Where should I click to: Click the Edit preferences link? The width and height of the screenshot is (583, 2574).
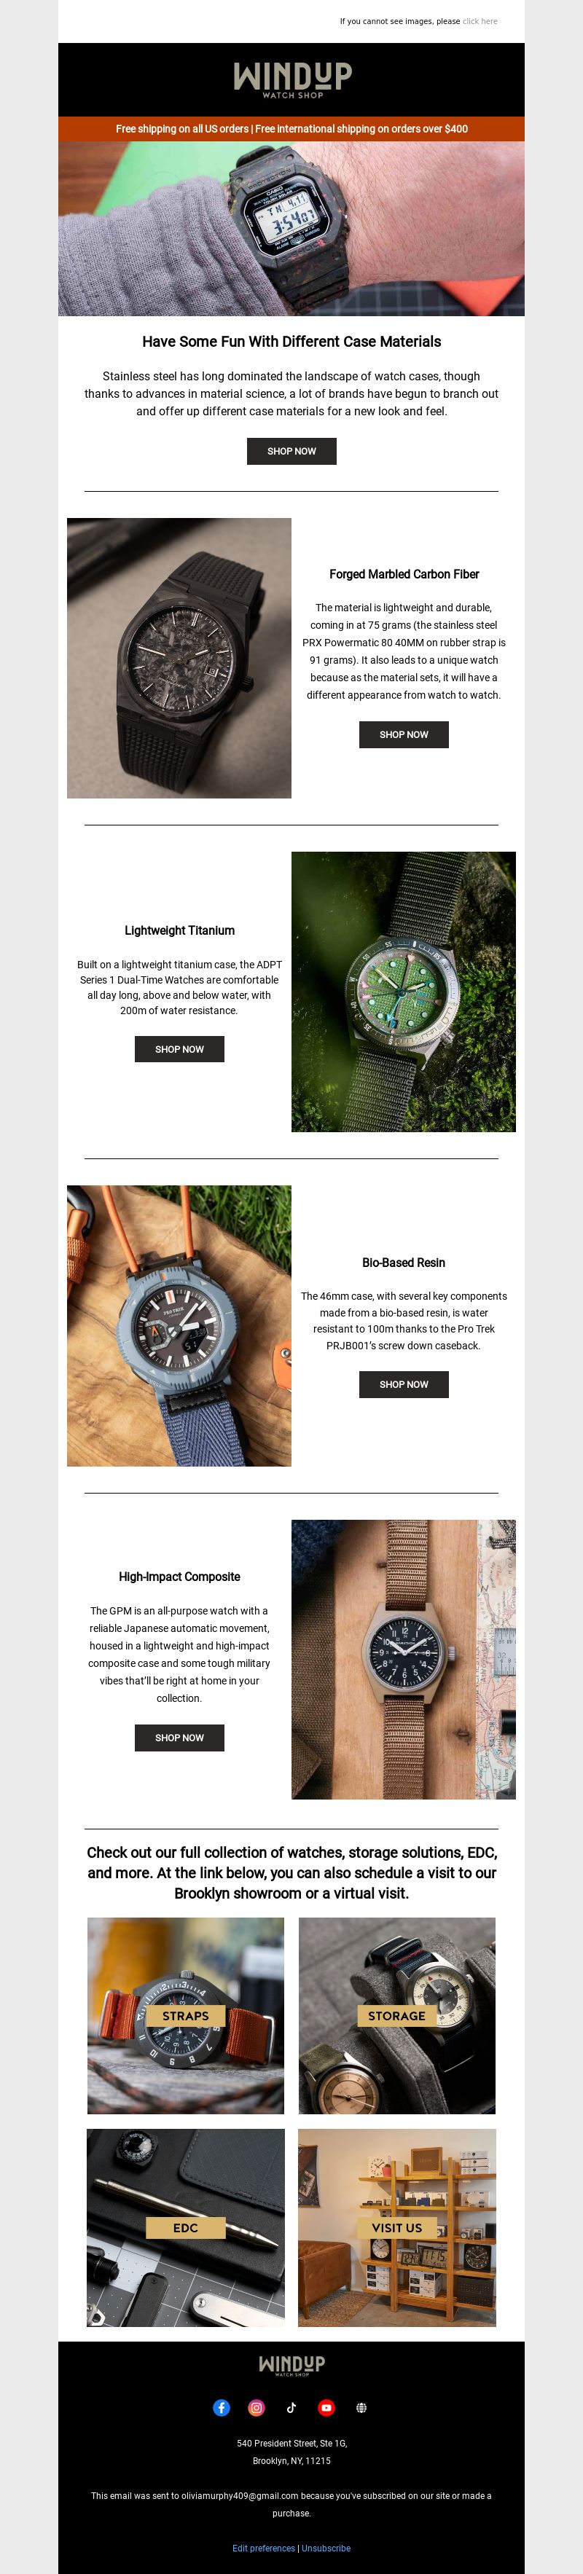264,2548
